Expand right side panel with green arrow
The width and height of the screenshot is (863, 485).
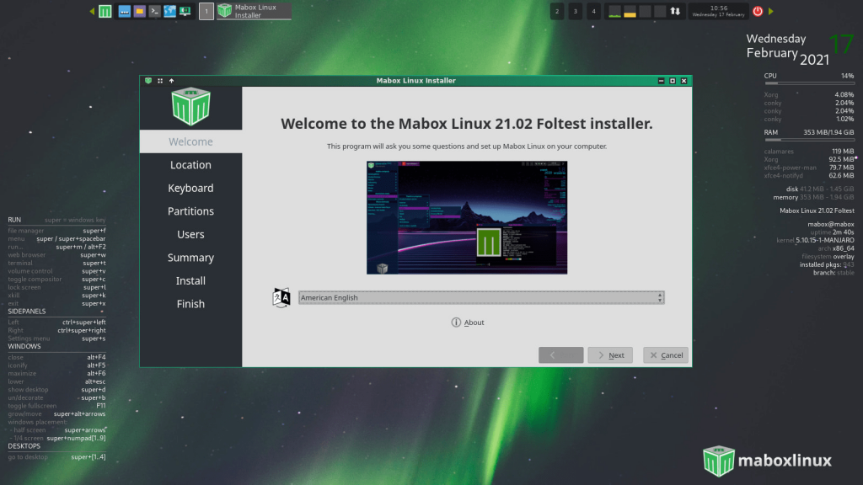tap(770, 11)
